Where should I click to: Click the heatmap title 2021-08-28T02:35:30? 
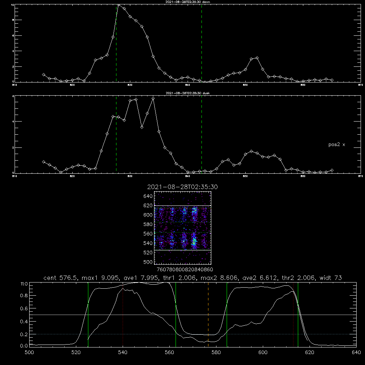coord(182,187)
